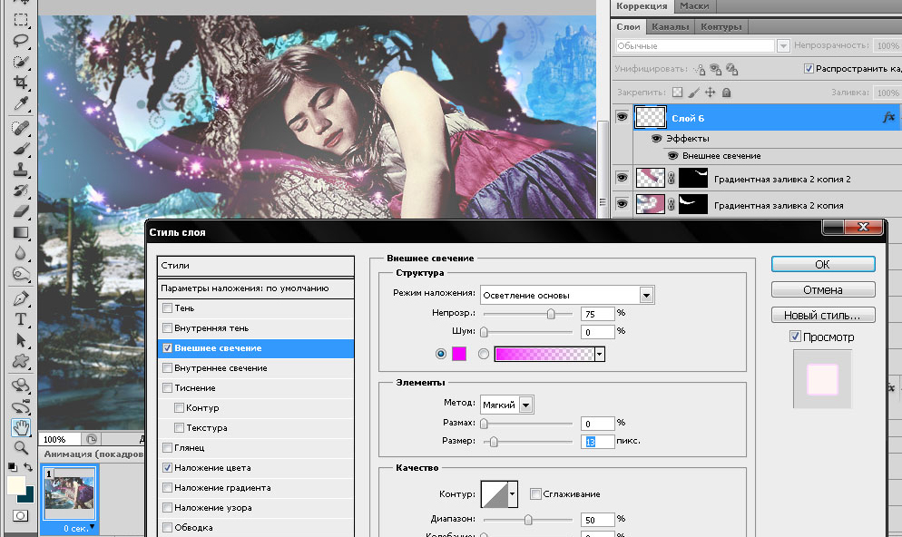Uncheck the Наложение цвета checkbox
This screenshot has width=902, height=537.
click(167, 468)
